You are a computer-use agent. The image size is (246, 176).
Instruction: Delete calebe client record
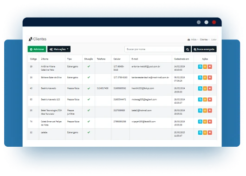click(x=210, y=132)
